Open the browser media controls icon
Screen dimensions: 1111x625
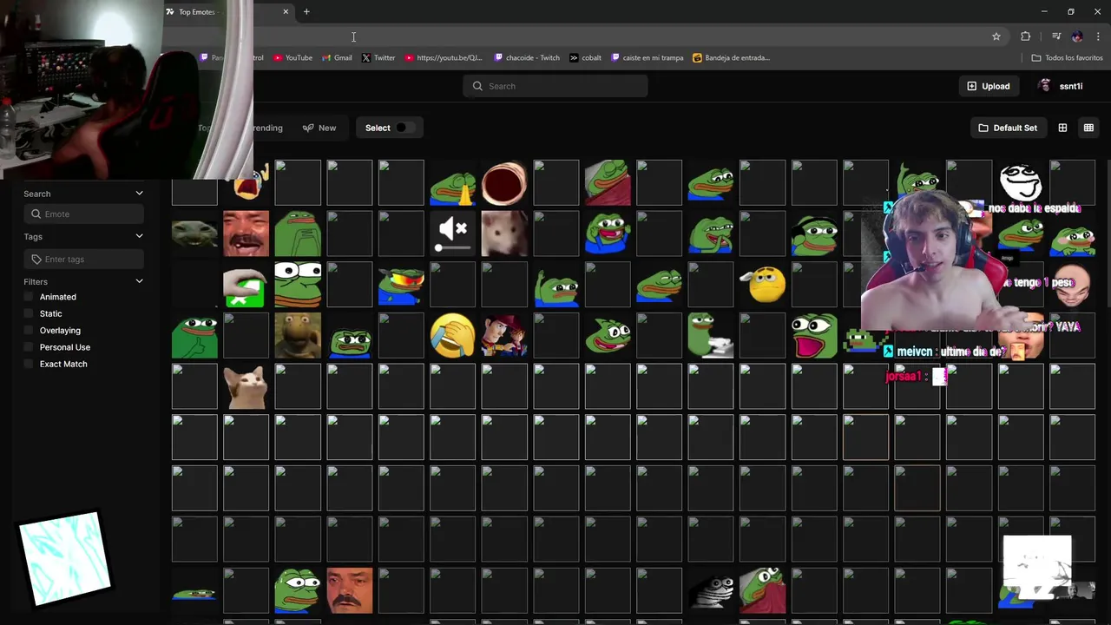pos(1056,36)
